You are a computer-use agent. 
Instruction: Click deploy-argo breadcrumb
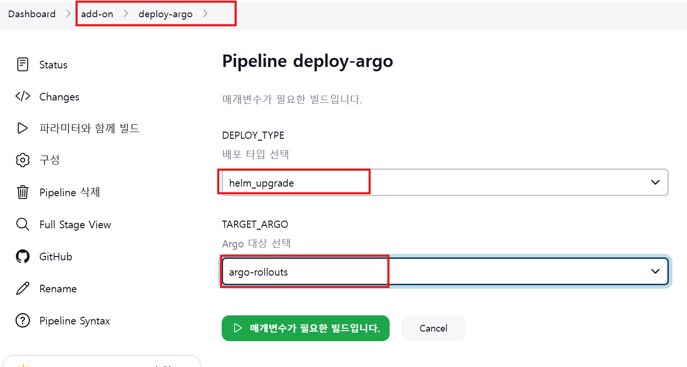[166, 14]
